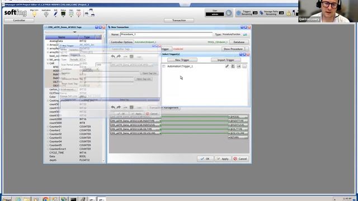This screenshot has width=358, height=201.
Task: Collapse the tags panel top arrow bar
Action: point(74,32)
